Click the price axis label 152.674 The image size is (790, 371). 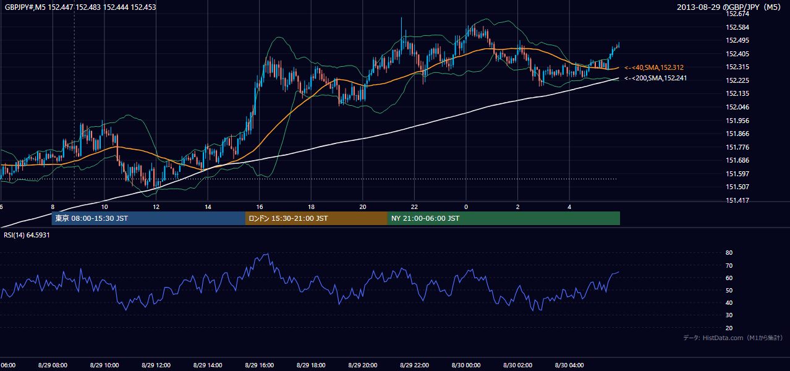pos(737,14)
